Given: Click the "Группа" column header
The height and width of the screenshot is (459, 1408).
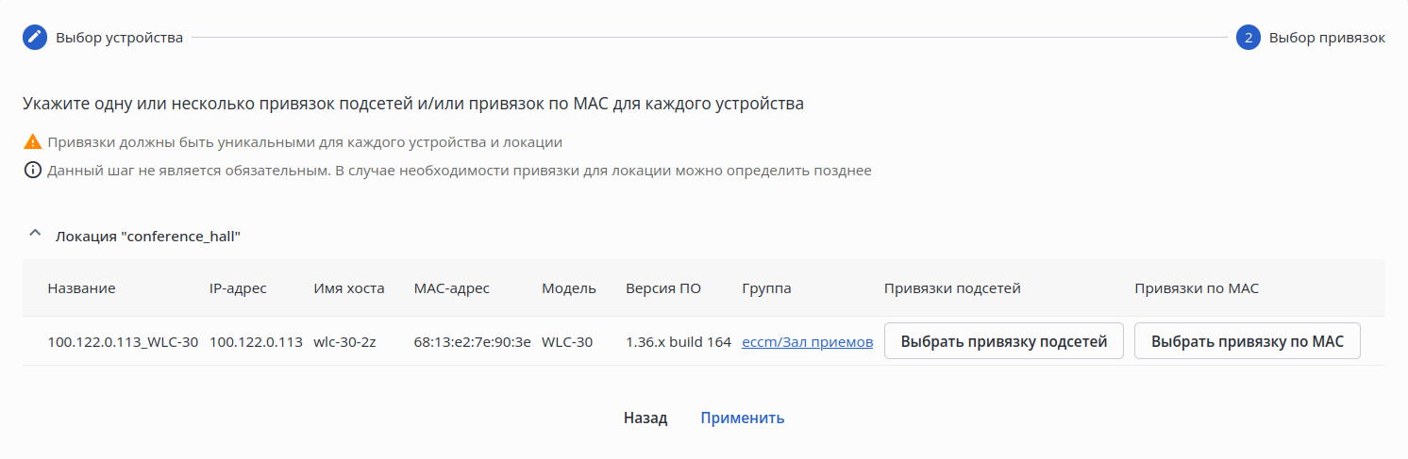Looking at the screenshot, I should click(x=766, y=288).
